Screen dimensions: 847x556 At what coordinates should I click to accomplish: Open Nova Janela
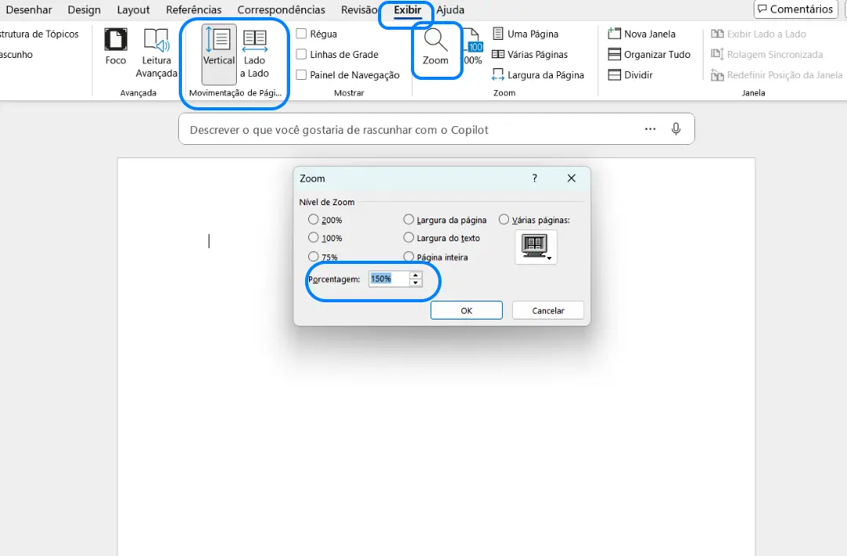[x=643, y=33]
